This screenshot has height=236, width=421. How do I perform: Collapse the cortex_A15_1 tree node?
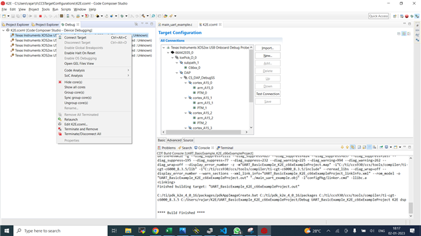pos(186,98)
